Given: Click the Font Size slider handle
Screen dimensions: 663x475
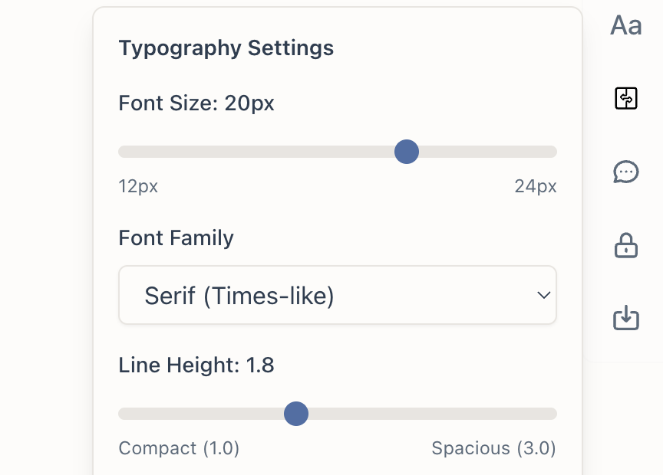Looking at the screenshot, I should [x=407, y=152].
